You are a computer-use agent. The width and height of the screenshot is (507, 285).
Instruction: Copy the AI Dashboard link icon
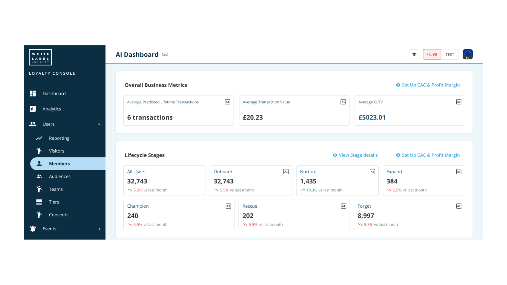click(165, 54)
